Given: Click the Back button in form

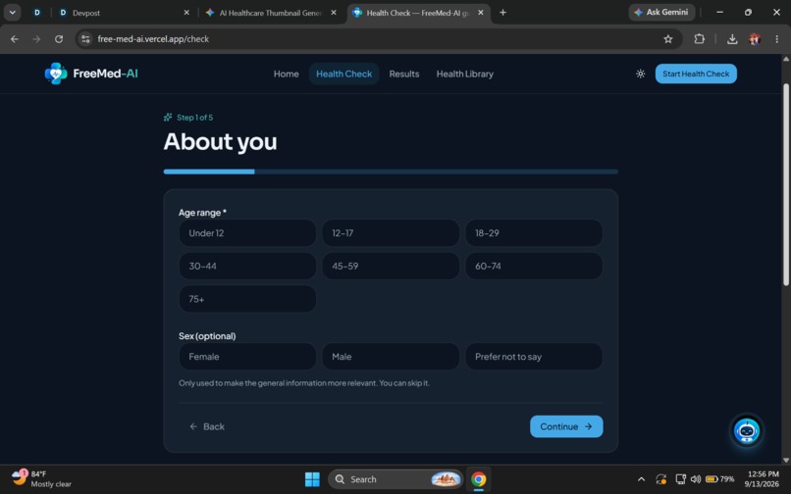Looking at the screenshot, I should (x=207, y=426).
